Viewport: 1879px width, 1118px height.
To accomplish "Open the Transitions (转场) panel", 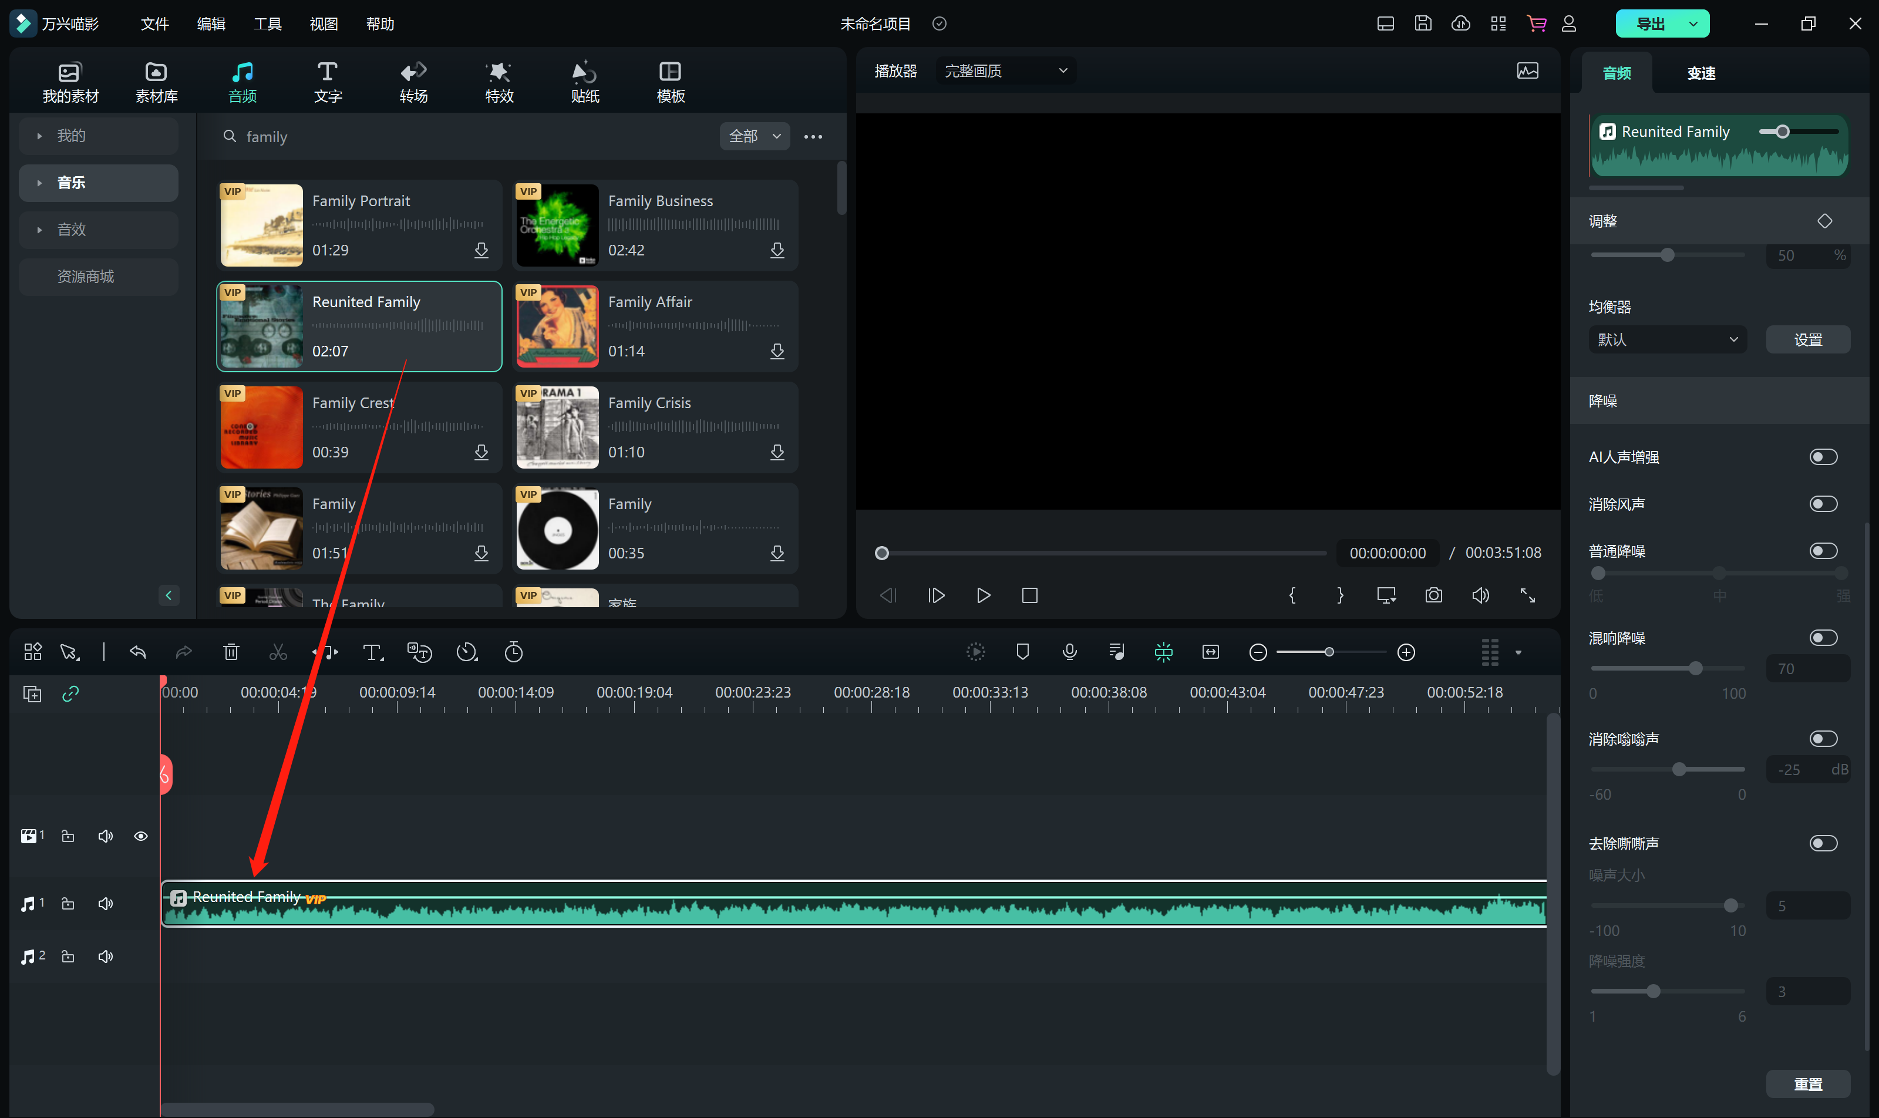I will [x=413, y=82].
